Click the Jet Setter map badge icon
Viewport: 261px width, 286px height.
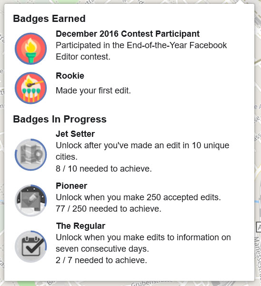tap(30, 154)
